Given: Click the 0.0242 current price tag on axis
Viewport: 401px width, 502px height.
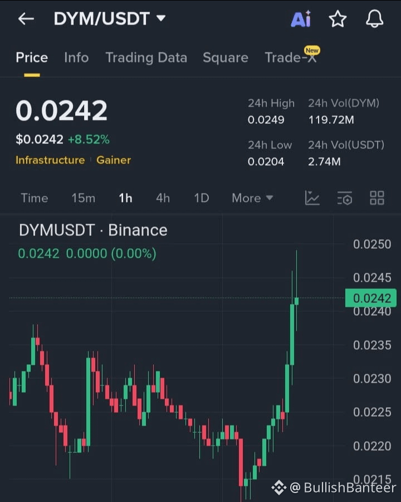Looking at the screenshot, I should click(371, 298).
